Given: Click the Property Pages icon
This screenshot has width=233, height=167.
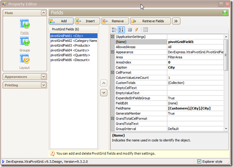Looking at the screenshot, I should click(146, 30).
